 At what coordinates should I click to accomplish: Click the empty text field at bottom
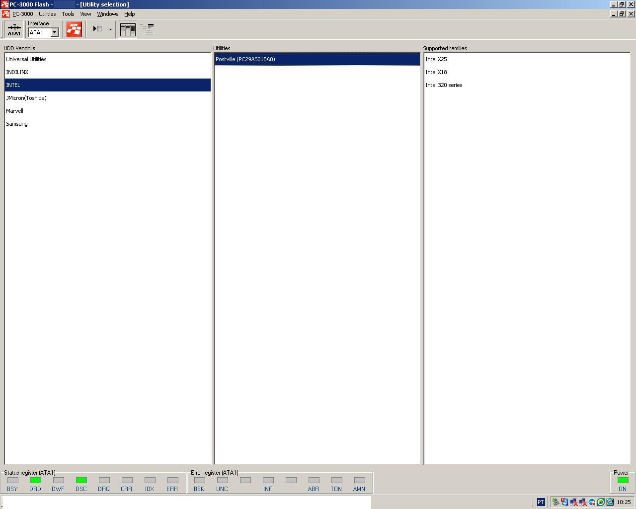click(x=186, y=502)
